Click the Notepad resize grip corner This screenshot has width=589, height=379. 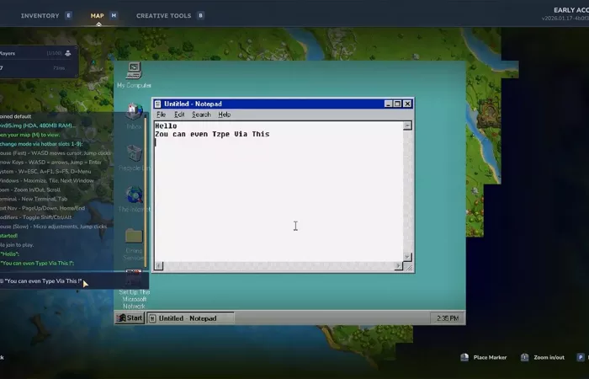[x=408, y=267]
